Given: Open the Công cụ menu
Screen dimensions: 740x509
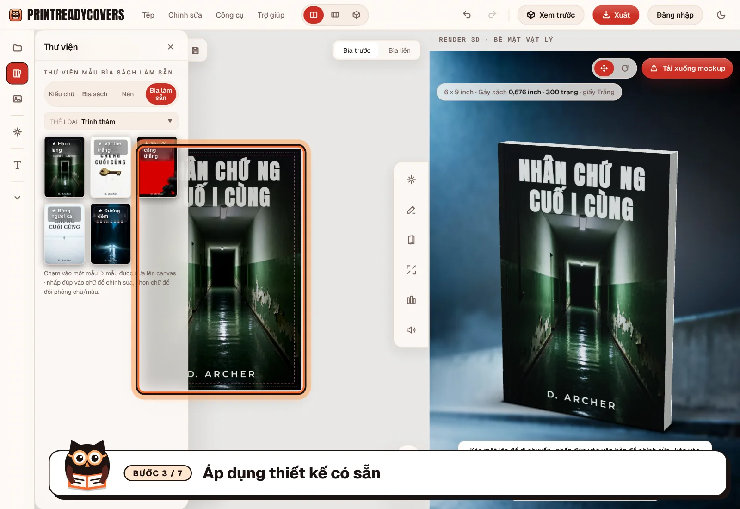Looking at the screenshot, I should pos(229,15).
